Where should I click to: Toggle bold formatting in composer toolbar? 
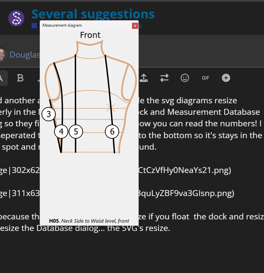[20, 78]
